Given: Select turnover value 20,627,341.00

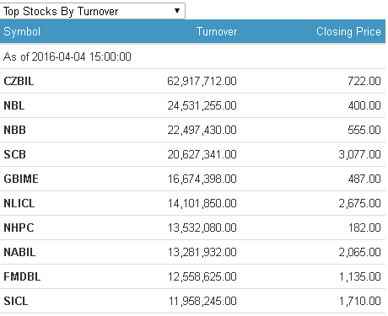Looking at the screenshot, I should tap(202, 154).
